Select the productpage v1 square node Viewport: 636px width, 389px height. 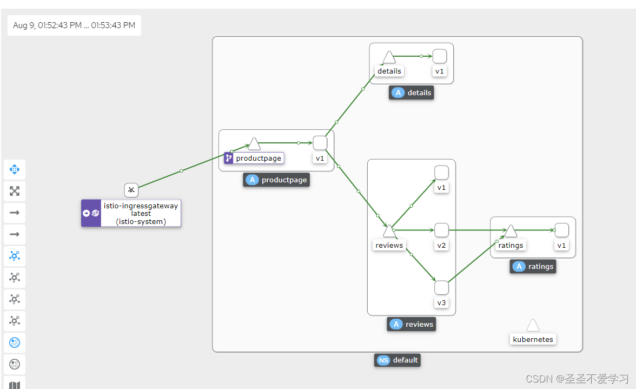(320, 143)
